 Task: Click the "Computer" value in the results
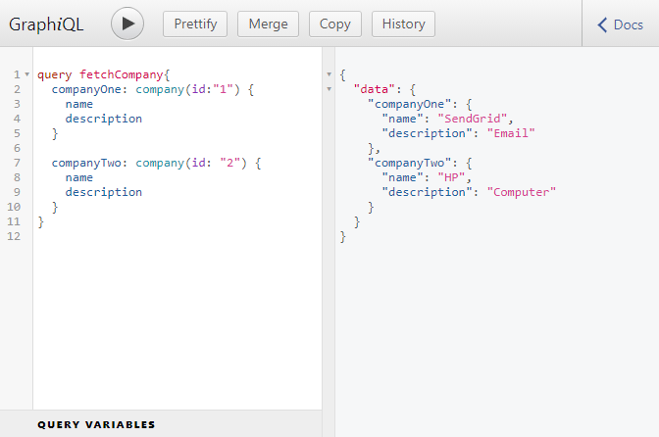pos(521,192)
